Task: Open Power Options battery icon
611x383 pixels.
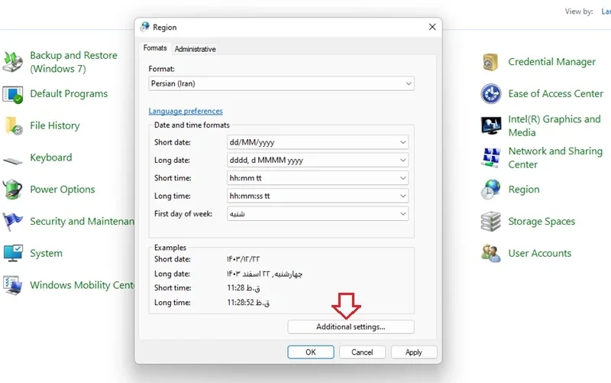Action: (x=13, y=190)
